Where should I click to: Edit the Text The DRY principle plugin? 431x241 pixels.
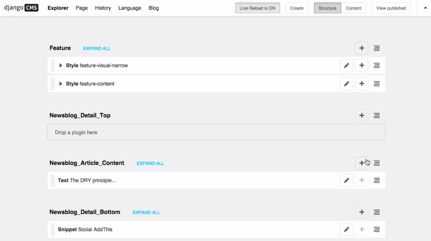(346, 180)
